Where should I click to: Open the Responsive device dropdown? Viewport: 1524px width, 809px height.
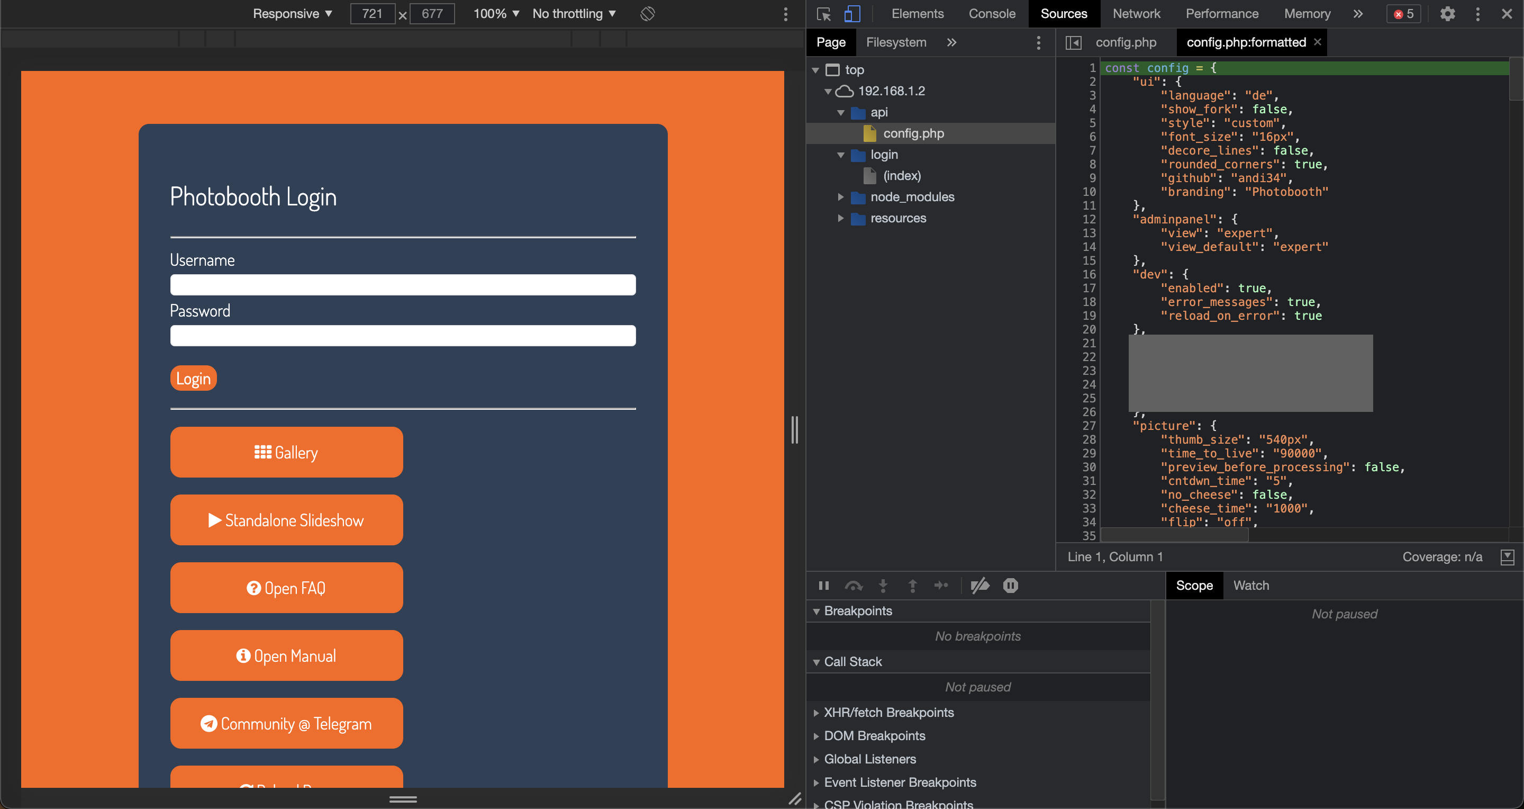pos(292,14)
